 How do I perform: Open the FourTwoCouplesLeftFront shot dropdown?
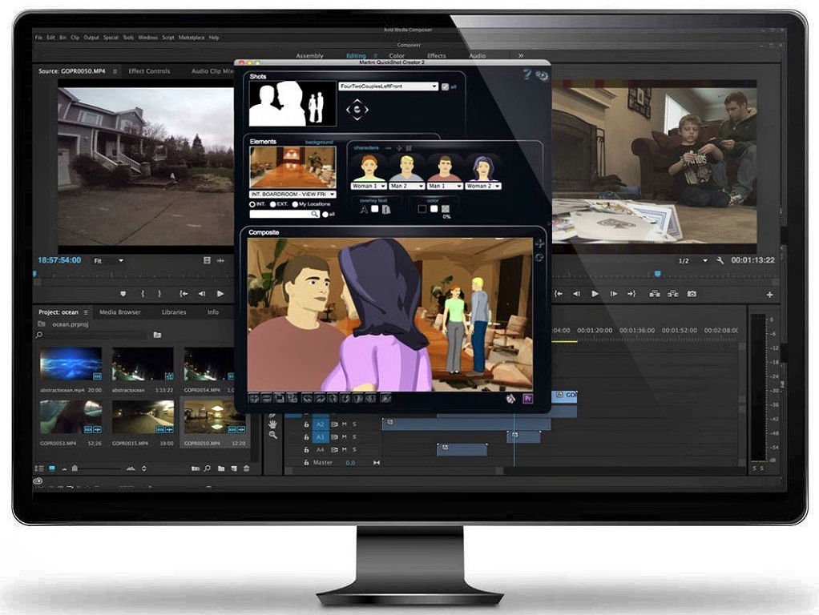click(388, 86)
